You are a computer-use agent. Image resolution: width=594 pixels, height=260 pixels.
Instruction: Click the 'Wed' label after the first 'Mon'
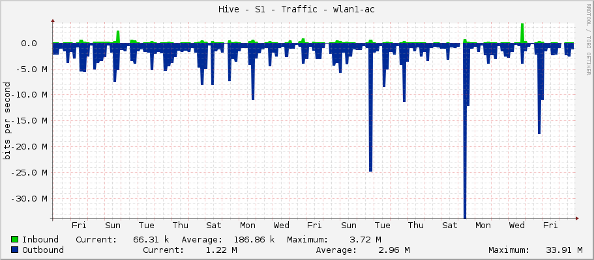tap(282, 226)
